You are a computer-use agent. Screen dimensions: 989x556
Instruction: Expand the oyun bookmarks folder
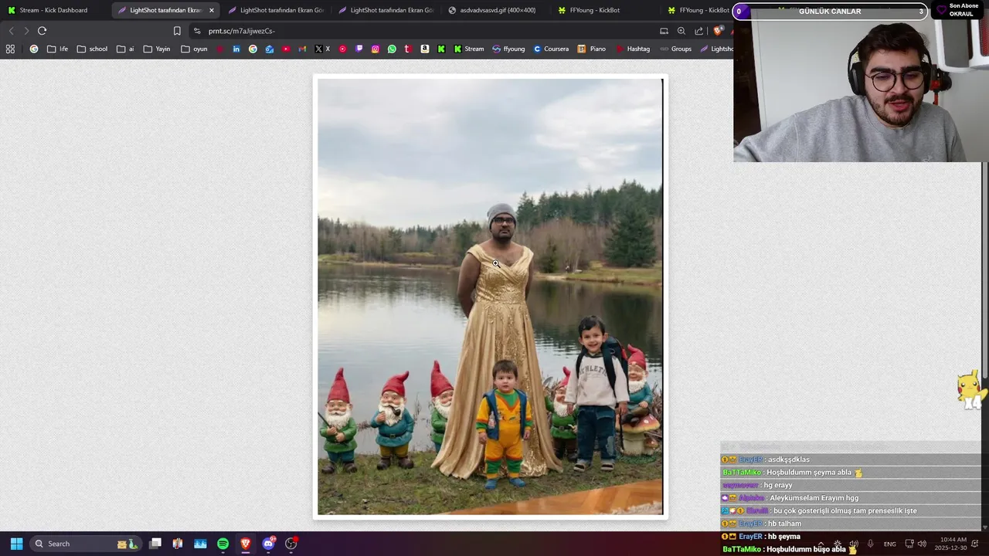pos(194,49)
